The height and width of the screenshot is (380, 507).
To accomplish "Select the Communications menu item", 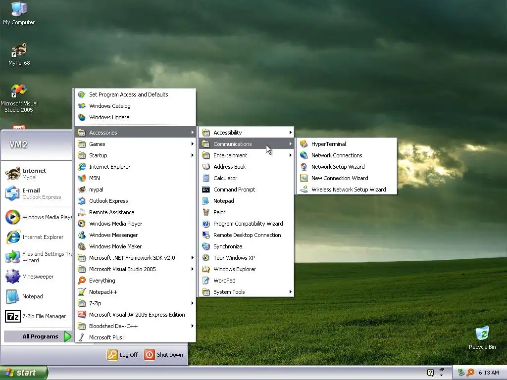I will [x=246, y=144].
